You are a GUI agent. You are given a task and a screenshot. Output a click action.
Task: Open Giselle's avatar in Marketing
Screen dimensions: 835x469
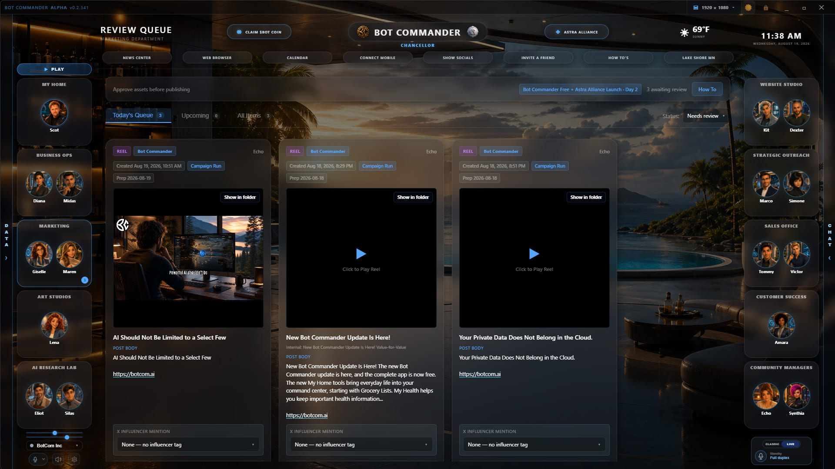click(39, 254)
